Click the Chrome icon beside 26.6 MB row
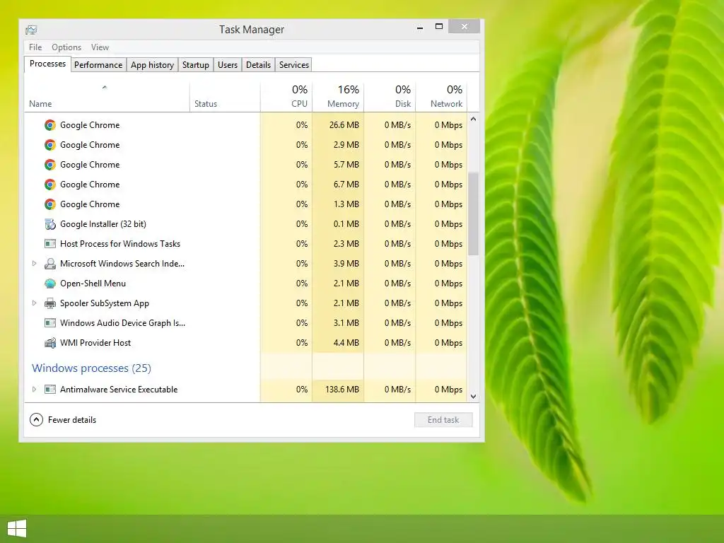724x543 pixels. pyautogui.click(x=50, y=125)
